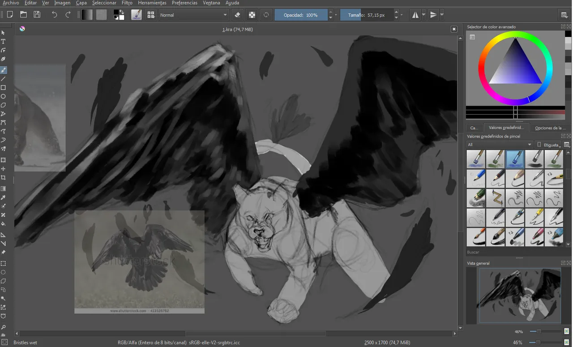Open horizontal mirror options dropdown arrow
The width and height of the screenshot is (573, 347).
click(423, 15)
